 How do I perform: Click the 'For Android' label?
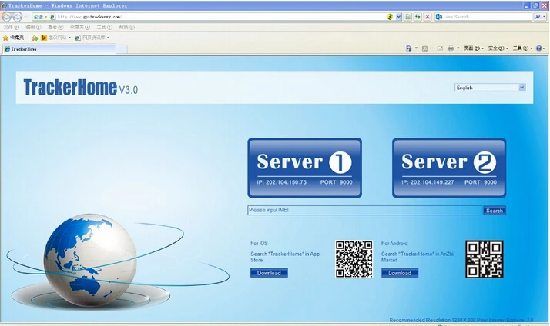(x=394, y=243)
